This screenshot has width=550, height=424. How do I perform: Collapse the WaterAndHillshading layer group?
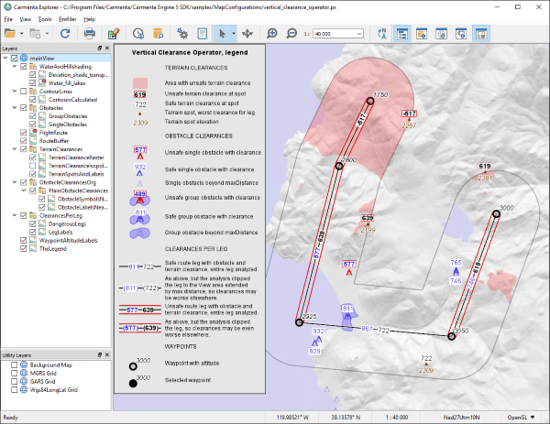pos(15,66)
